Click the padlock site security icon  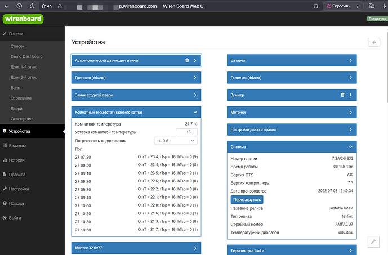tap(60, 6)
